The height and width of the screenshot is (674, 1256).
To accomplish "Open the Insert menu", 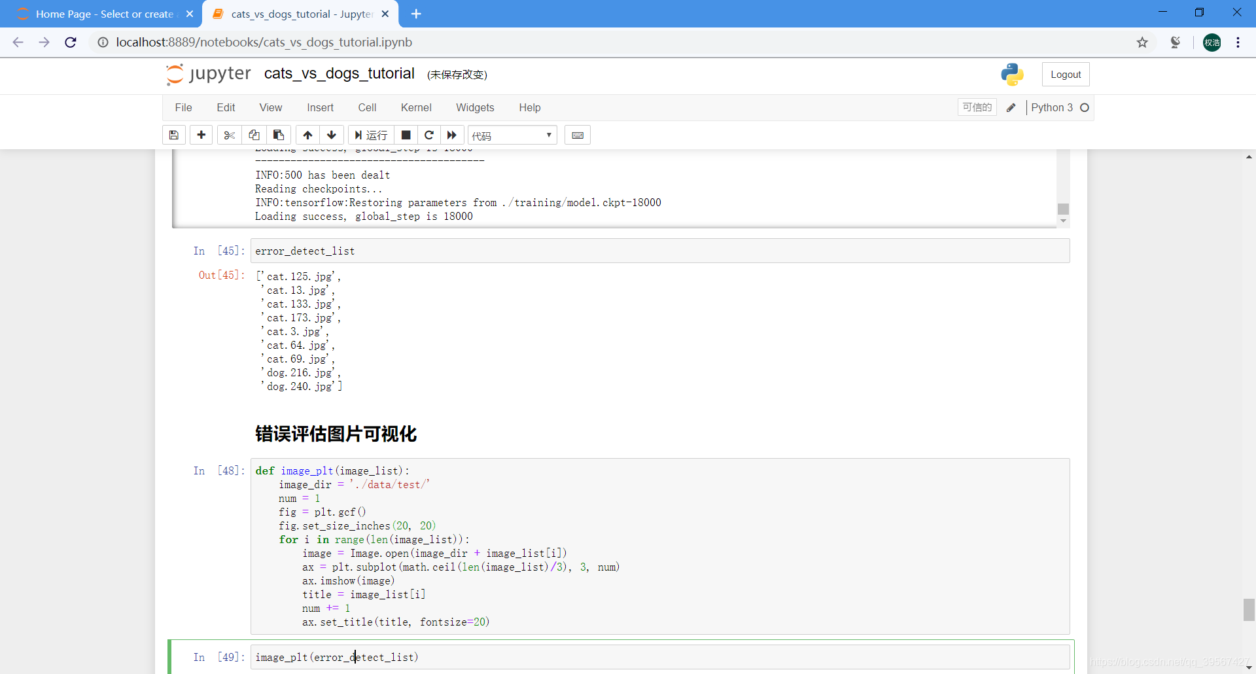I will click(320, 107).
